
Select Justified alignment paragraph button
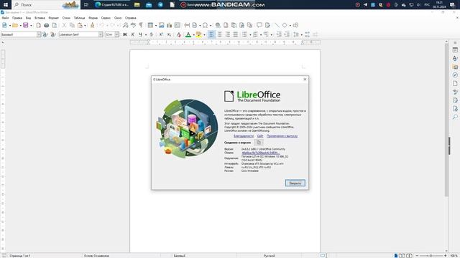[235, 34]
